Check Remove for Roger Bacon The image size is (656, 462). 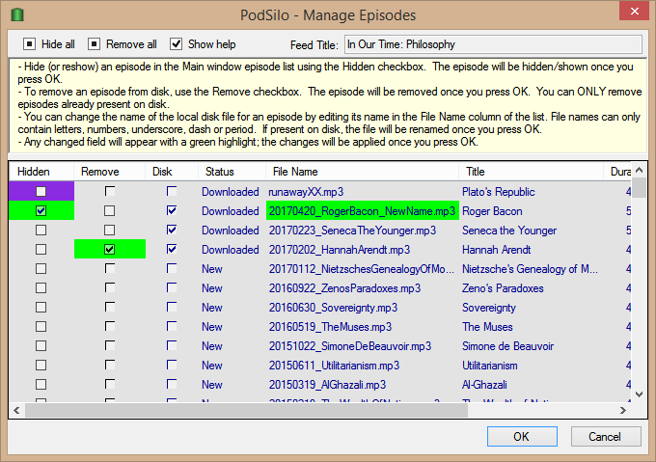pyautogui.click(x=110, y=210)
